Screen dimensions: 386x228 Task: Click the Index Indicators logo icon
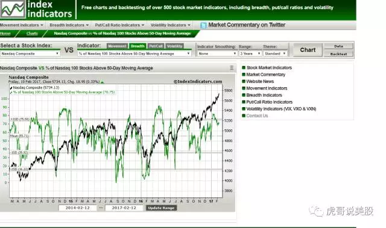pos(13,9)
